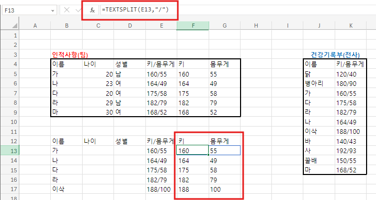
Task: Select row 4 header
Action: point(10,64)
